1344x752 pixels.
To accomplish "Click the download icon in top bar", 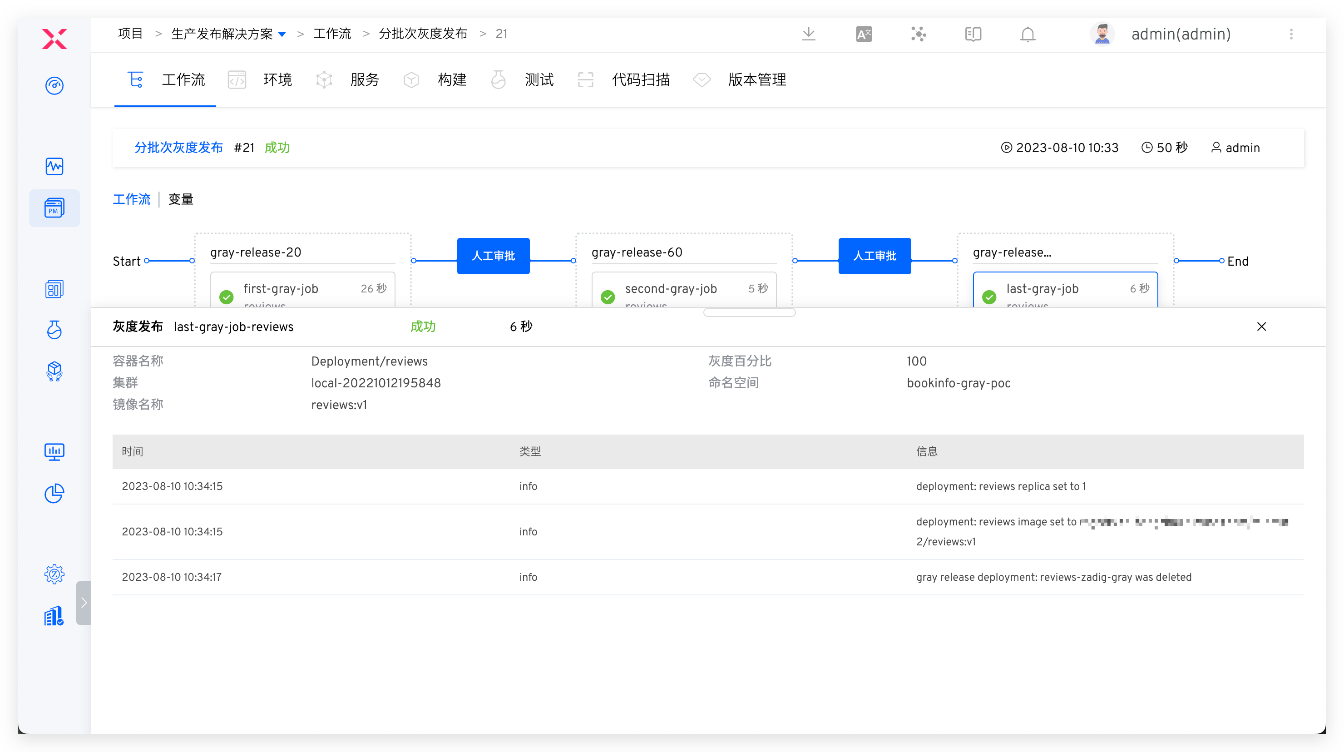I will coord(808,35).
